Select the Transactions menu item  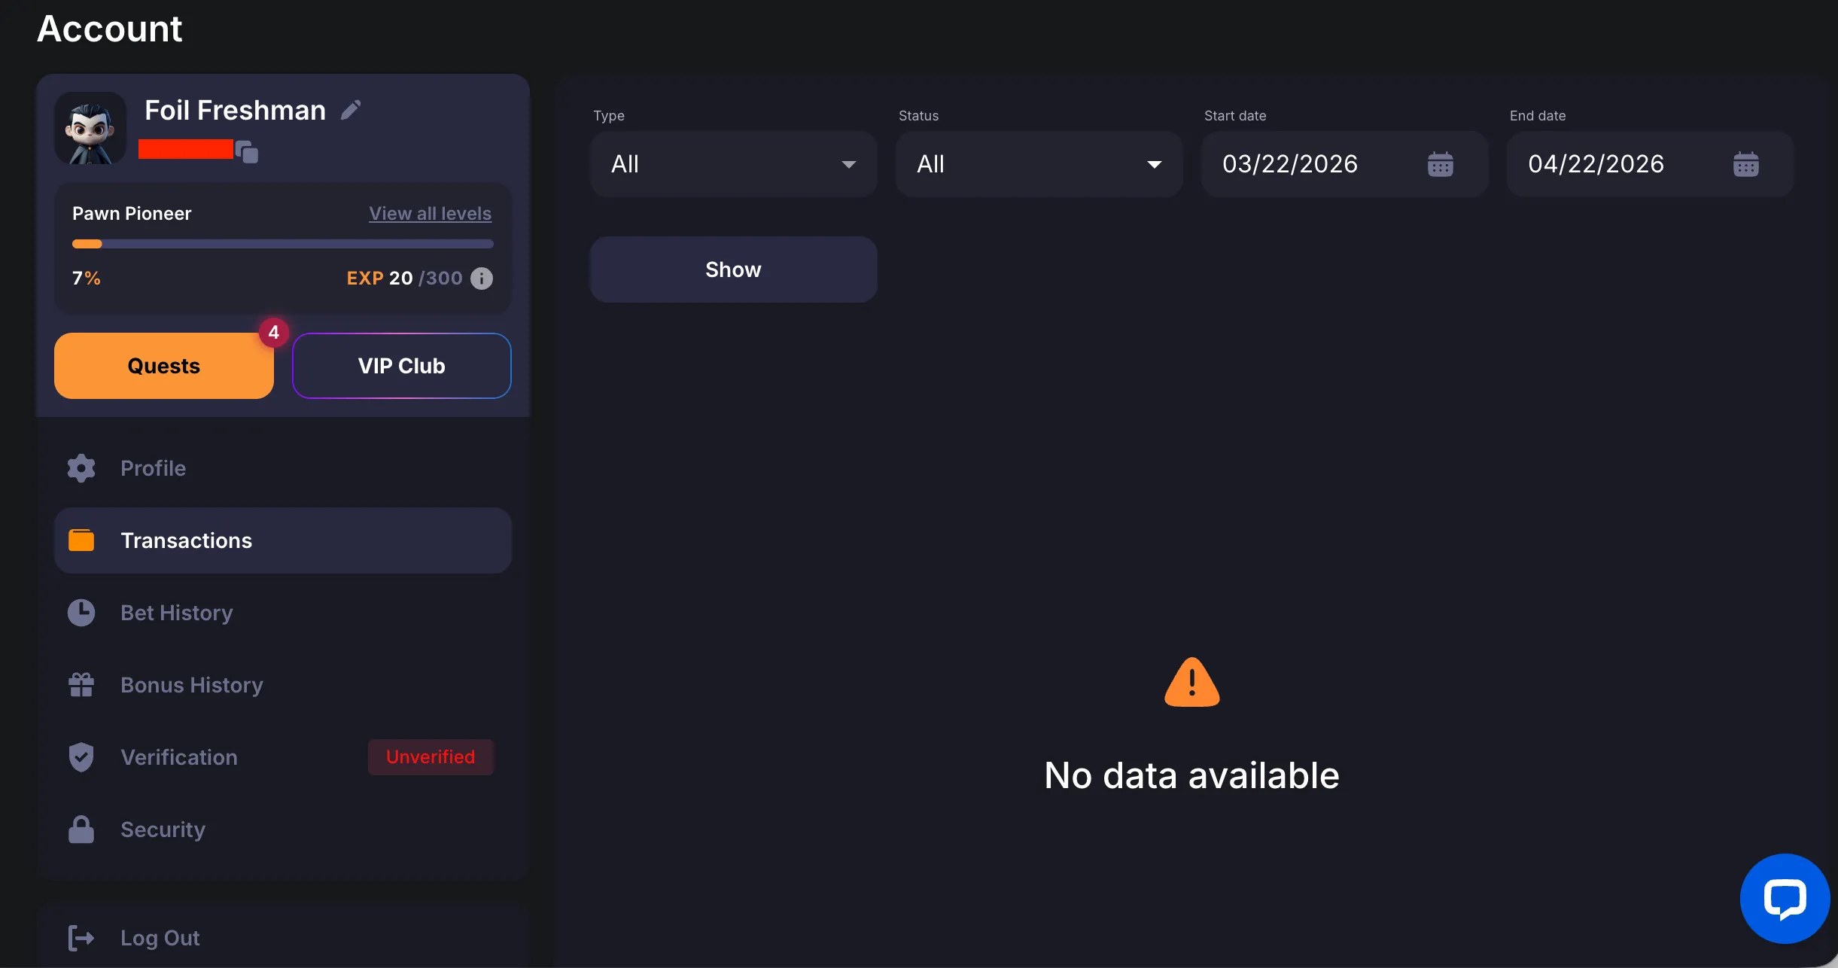coord(283,540)
